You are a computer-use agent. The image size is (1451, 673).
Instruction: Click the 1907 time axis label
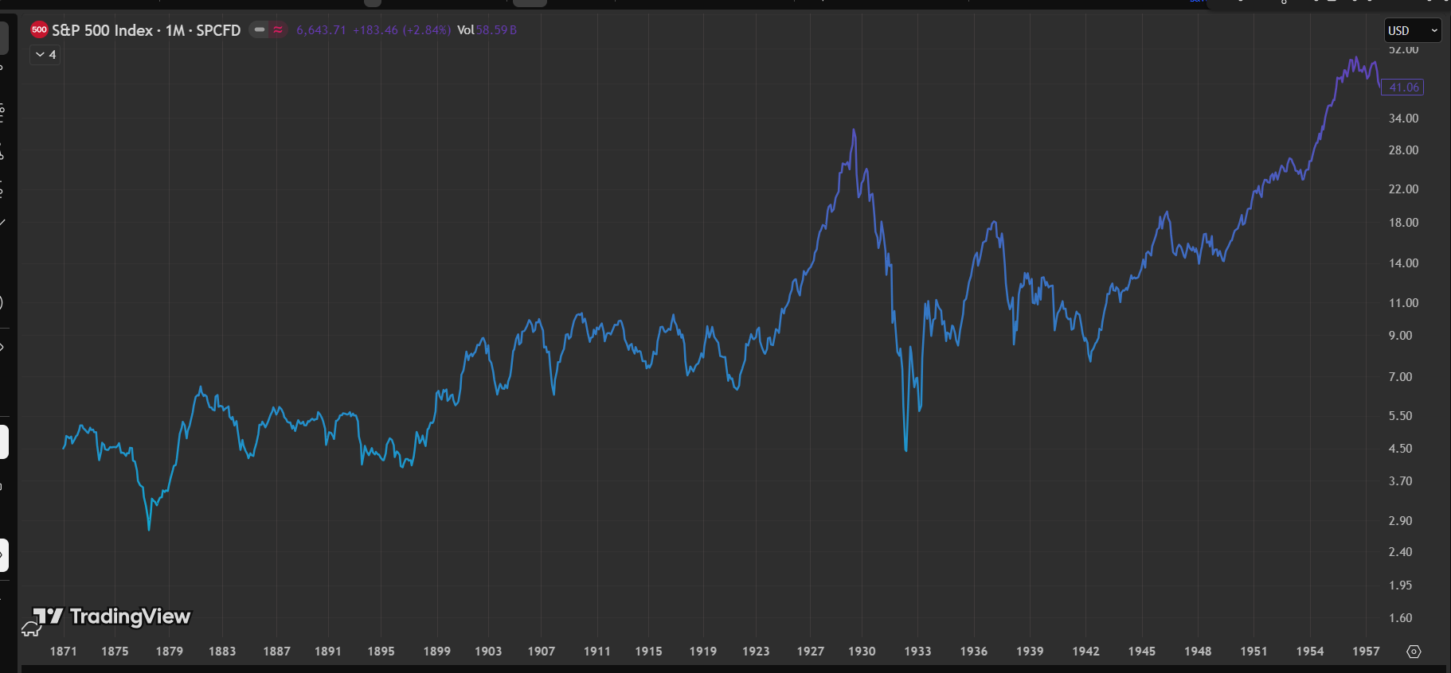(542, 652)
